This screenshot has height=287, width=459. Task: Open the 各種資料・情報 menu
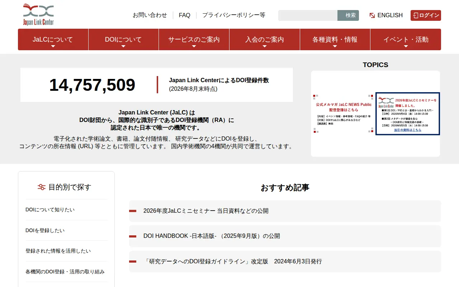pyautogui.click(x=335, y=39)
